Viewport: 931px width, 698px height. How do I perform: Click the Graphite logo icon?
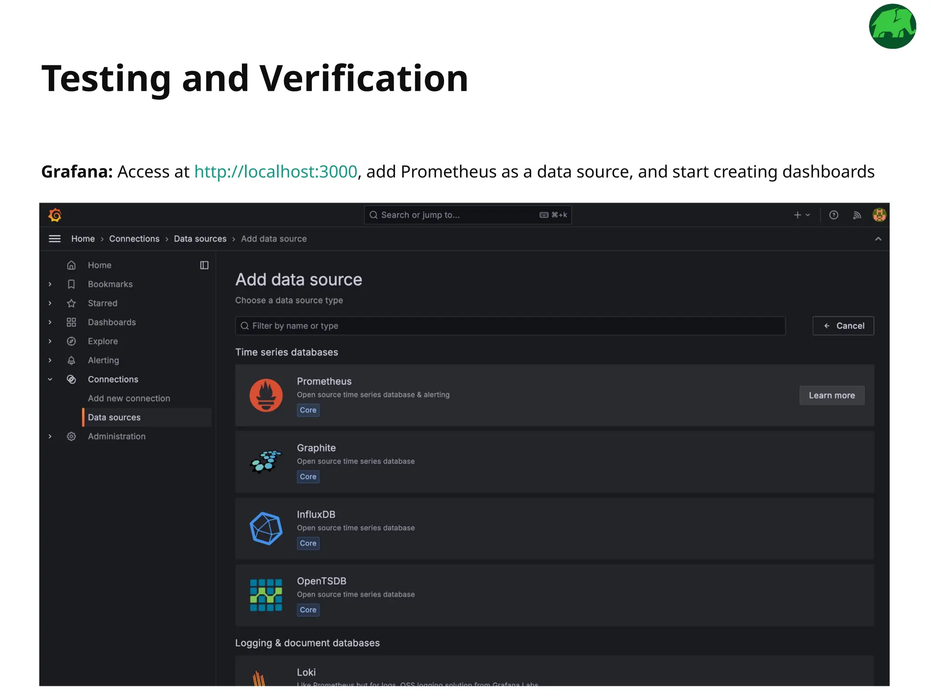coord(266,462)
